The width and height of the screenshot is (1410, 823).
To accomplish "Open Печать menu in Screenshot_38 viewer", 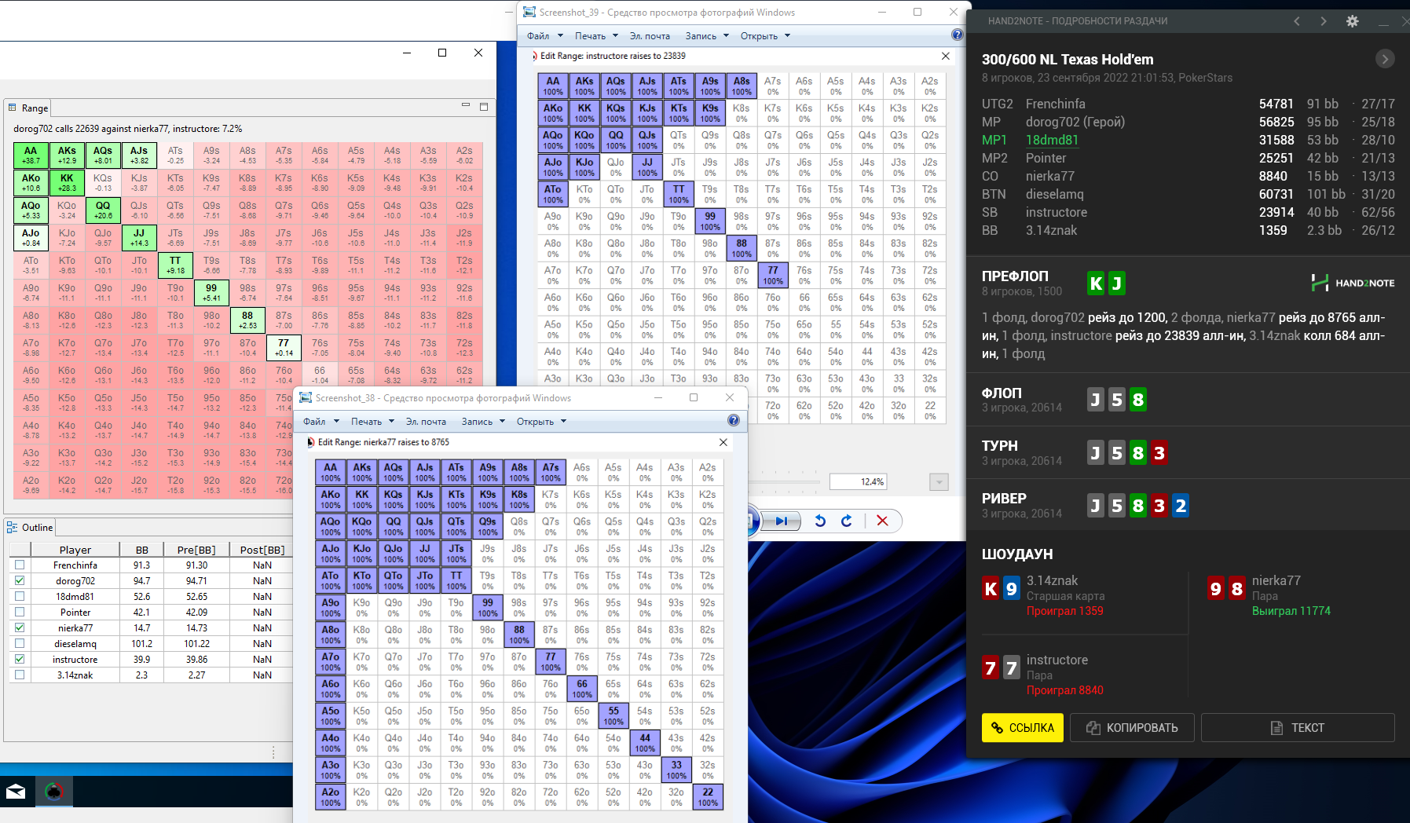I will click(x=372, y=421).
